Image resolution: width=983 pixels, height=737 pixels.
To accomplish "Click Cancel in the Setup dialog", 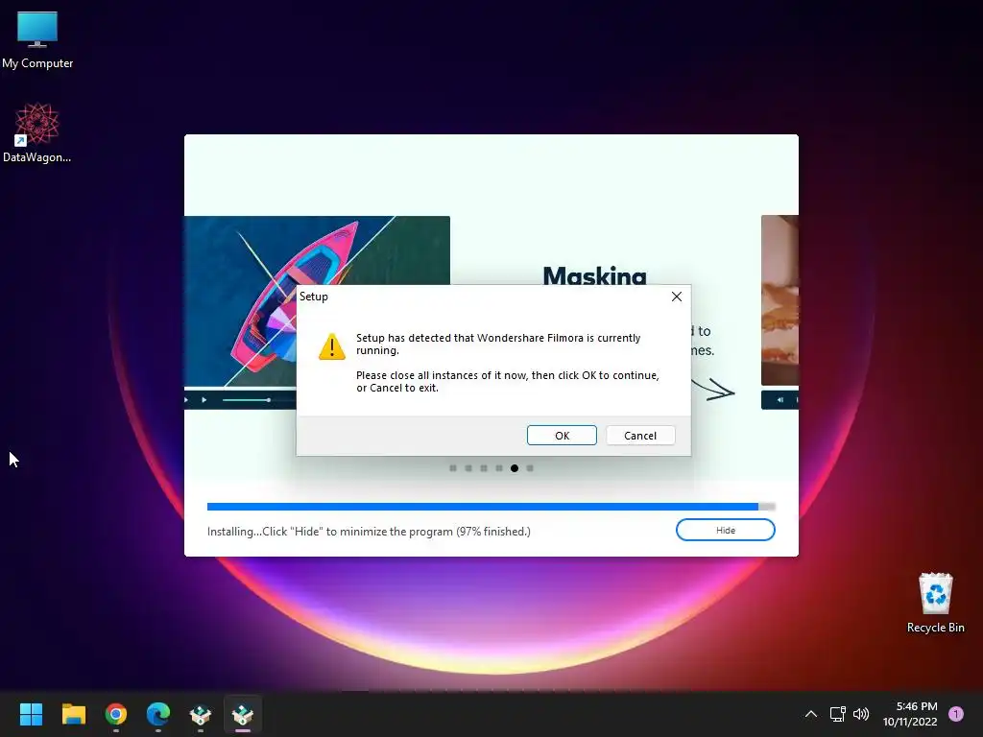I will tap(640, 436).
